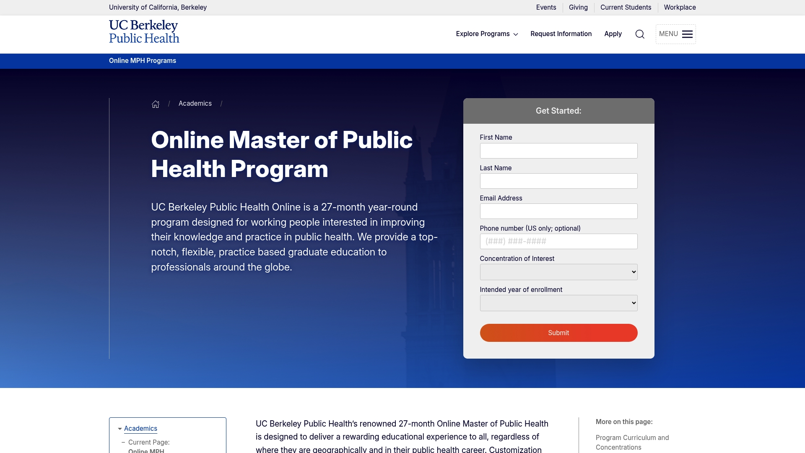
Task: Open the Online MPH Programs banner link
Action: pyautogui.click(x=143, y=61)
